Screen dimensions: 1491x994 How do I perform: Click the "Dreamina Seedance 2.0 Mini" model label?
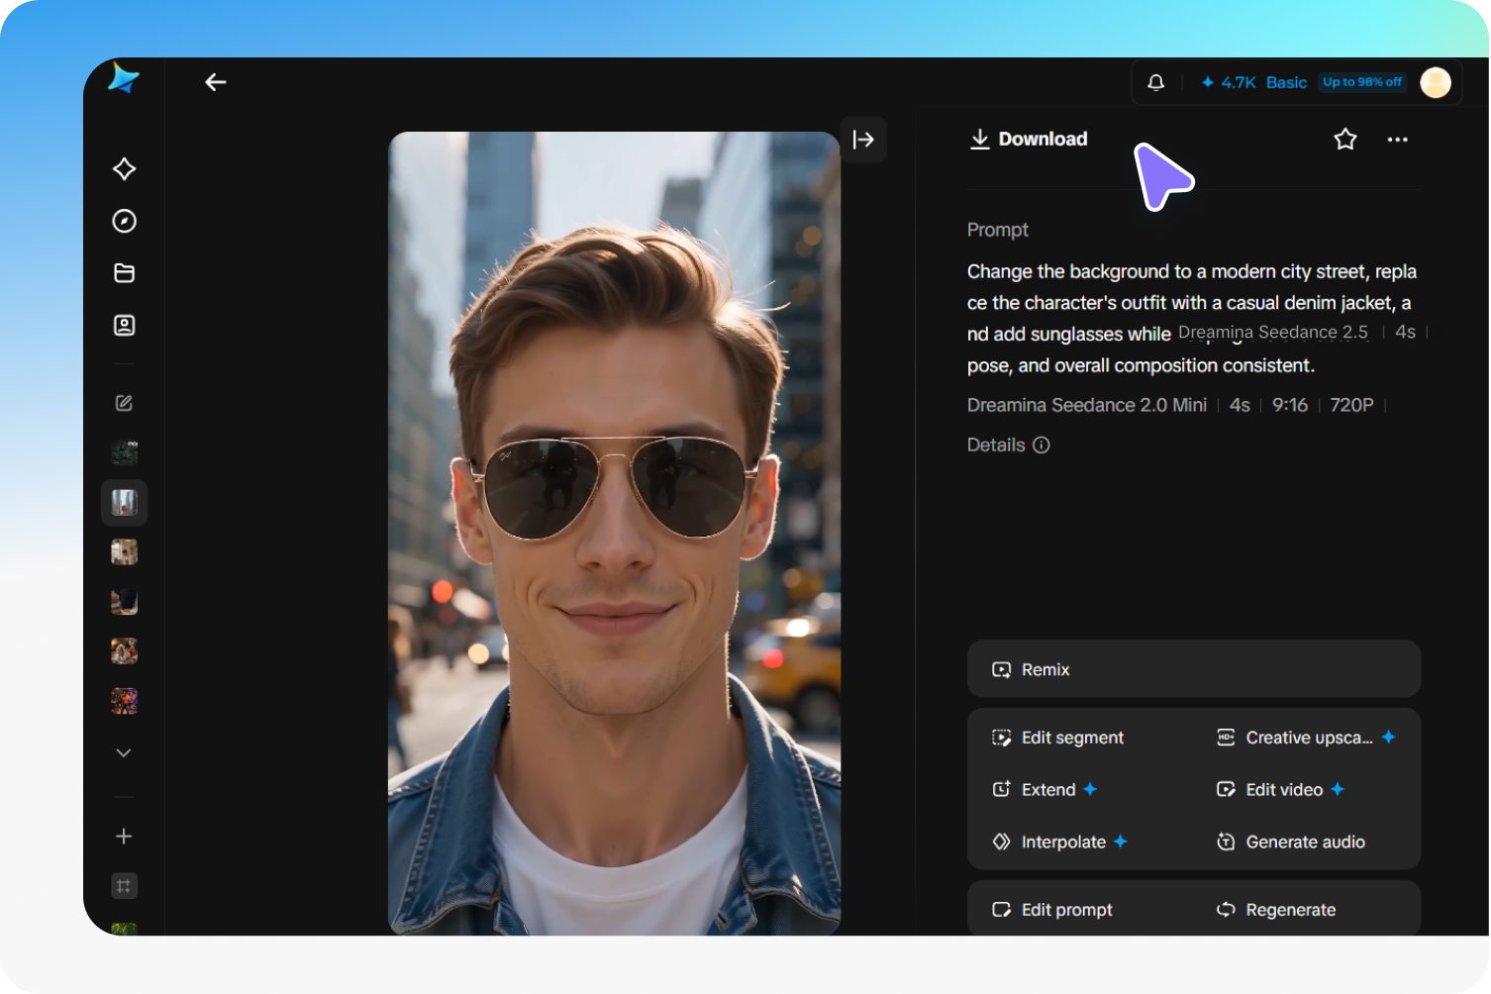[x=1087, y=405]
